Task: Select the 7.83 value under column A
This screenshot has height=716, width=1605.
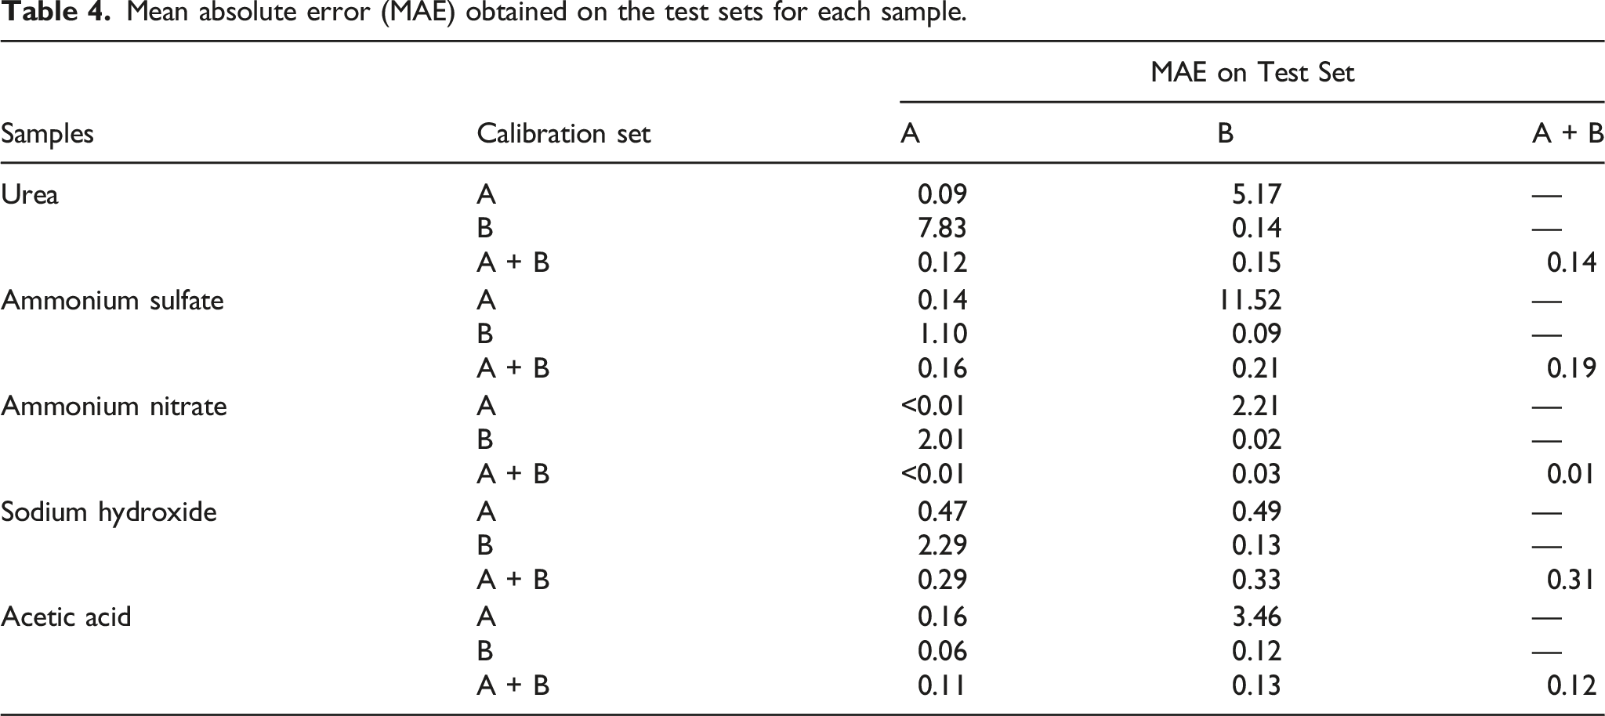Action: pyautogui.click(x=942, y=228)
